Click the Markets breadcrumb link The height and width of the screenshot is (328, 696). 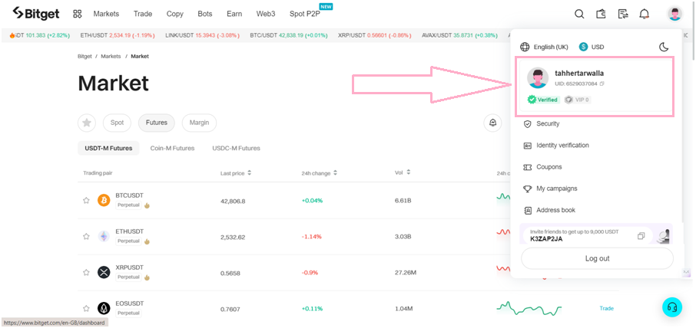click(111, 57)
